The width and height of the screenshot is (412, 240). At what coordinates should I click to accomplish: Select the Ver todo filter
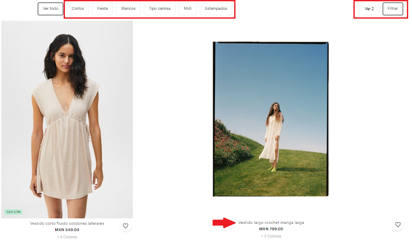50,9
